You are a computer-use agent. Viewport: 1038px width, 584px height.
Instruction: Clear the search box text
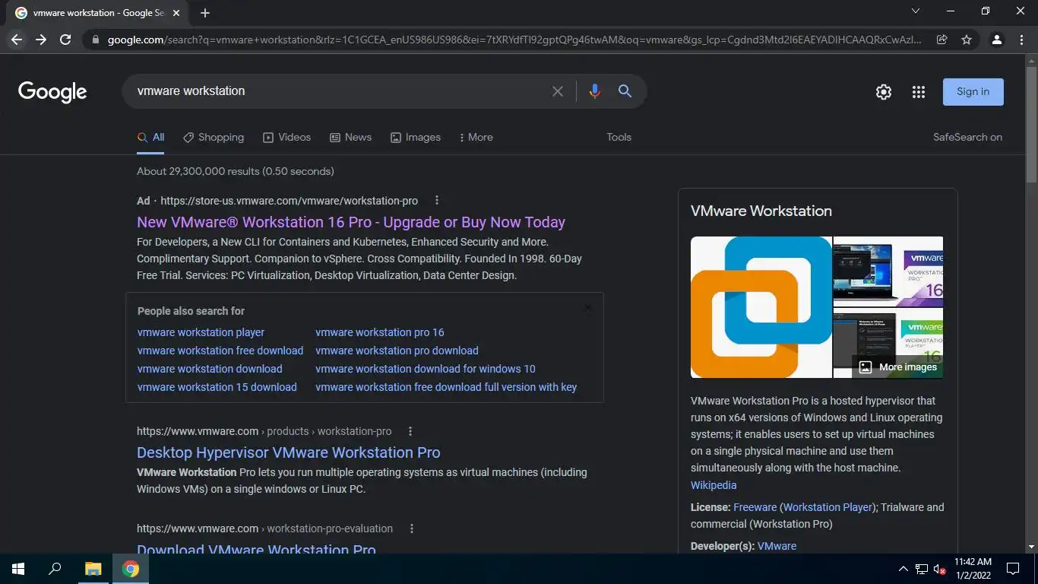click(x=558, y=91)
